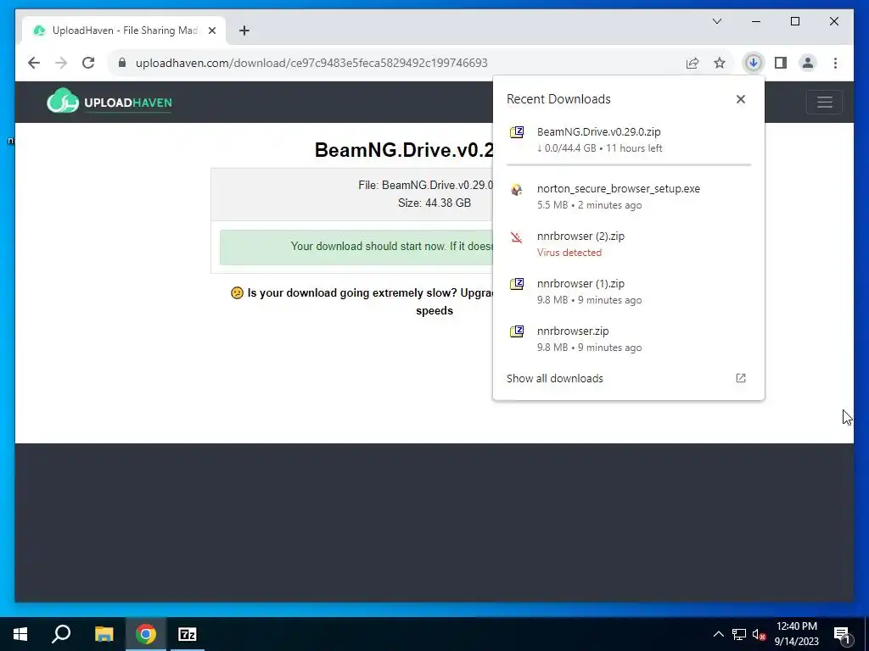This screenshot has width=869, height=651.
Task: Expand the hamburger navigation menu
Action: 824,103
